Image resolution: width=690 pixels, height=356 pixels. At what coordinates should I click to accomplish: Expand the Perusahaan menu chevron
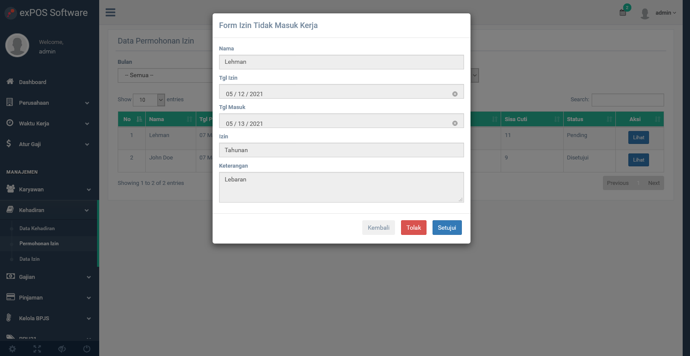click(87, 103)
